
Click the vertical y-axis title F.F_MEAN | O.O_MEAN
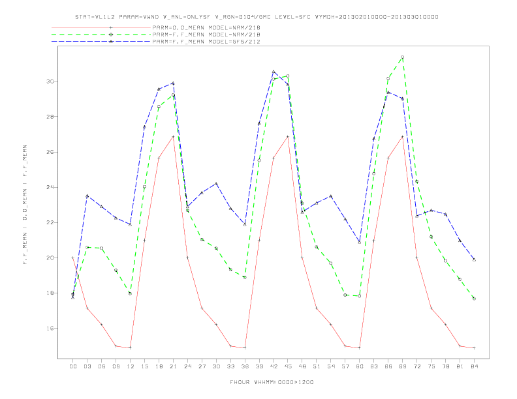pyautogui.click(x=25, y=205)
